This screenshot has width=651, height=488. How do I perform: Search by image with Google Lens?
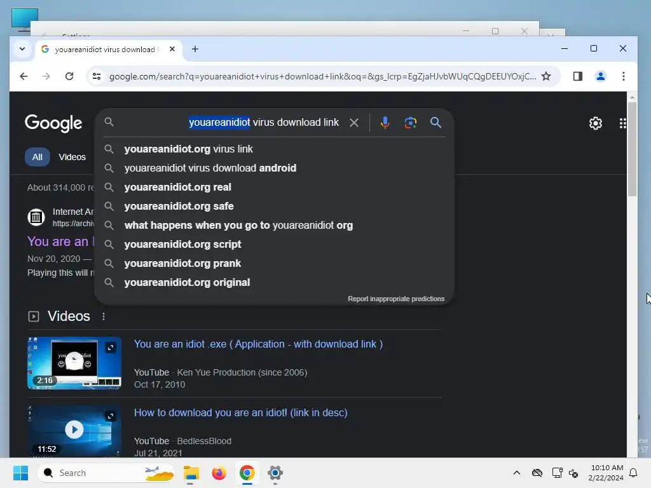[410, 123]
